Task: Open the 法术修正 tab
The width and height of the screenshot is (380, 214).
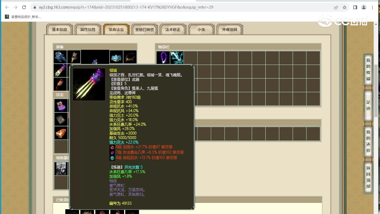Action: click(x=173, y=29)
